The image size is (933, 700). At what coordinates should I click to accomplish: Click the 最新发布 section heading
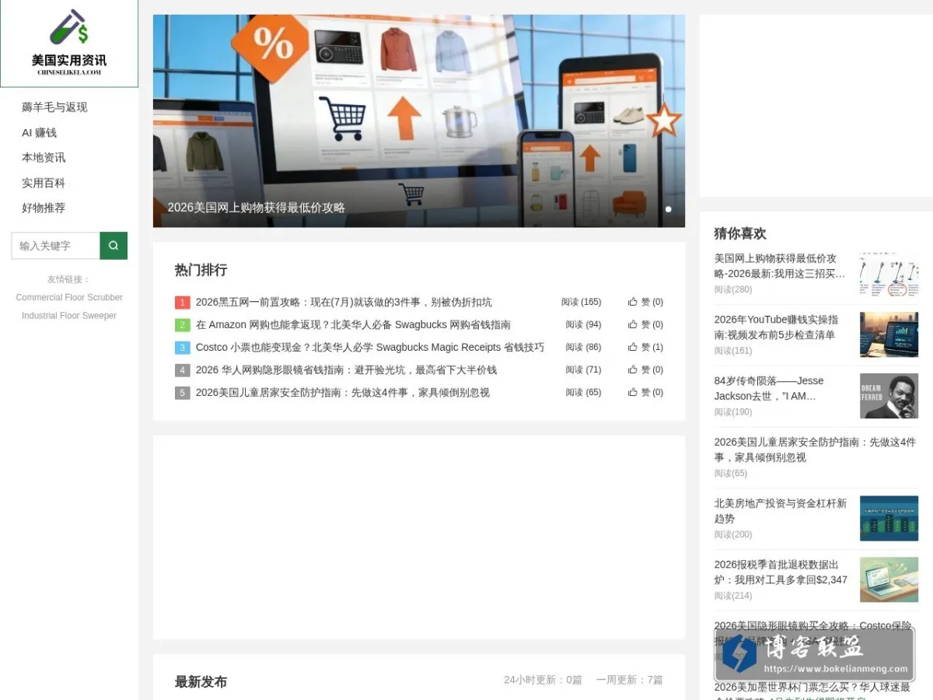pyautogui.click(x=201, y=681)
